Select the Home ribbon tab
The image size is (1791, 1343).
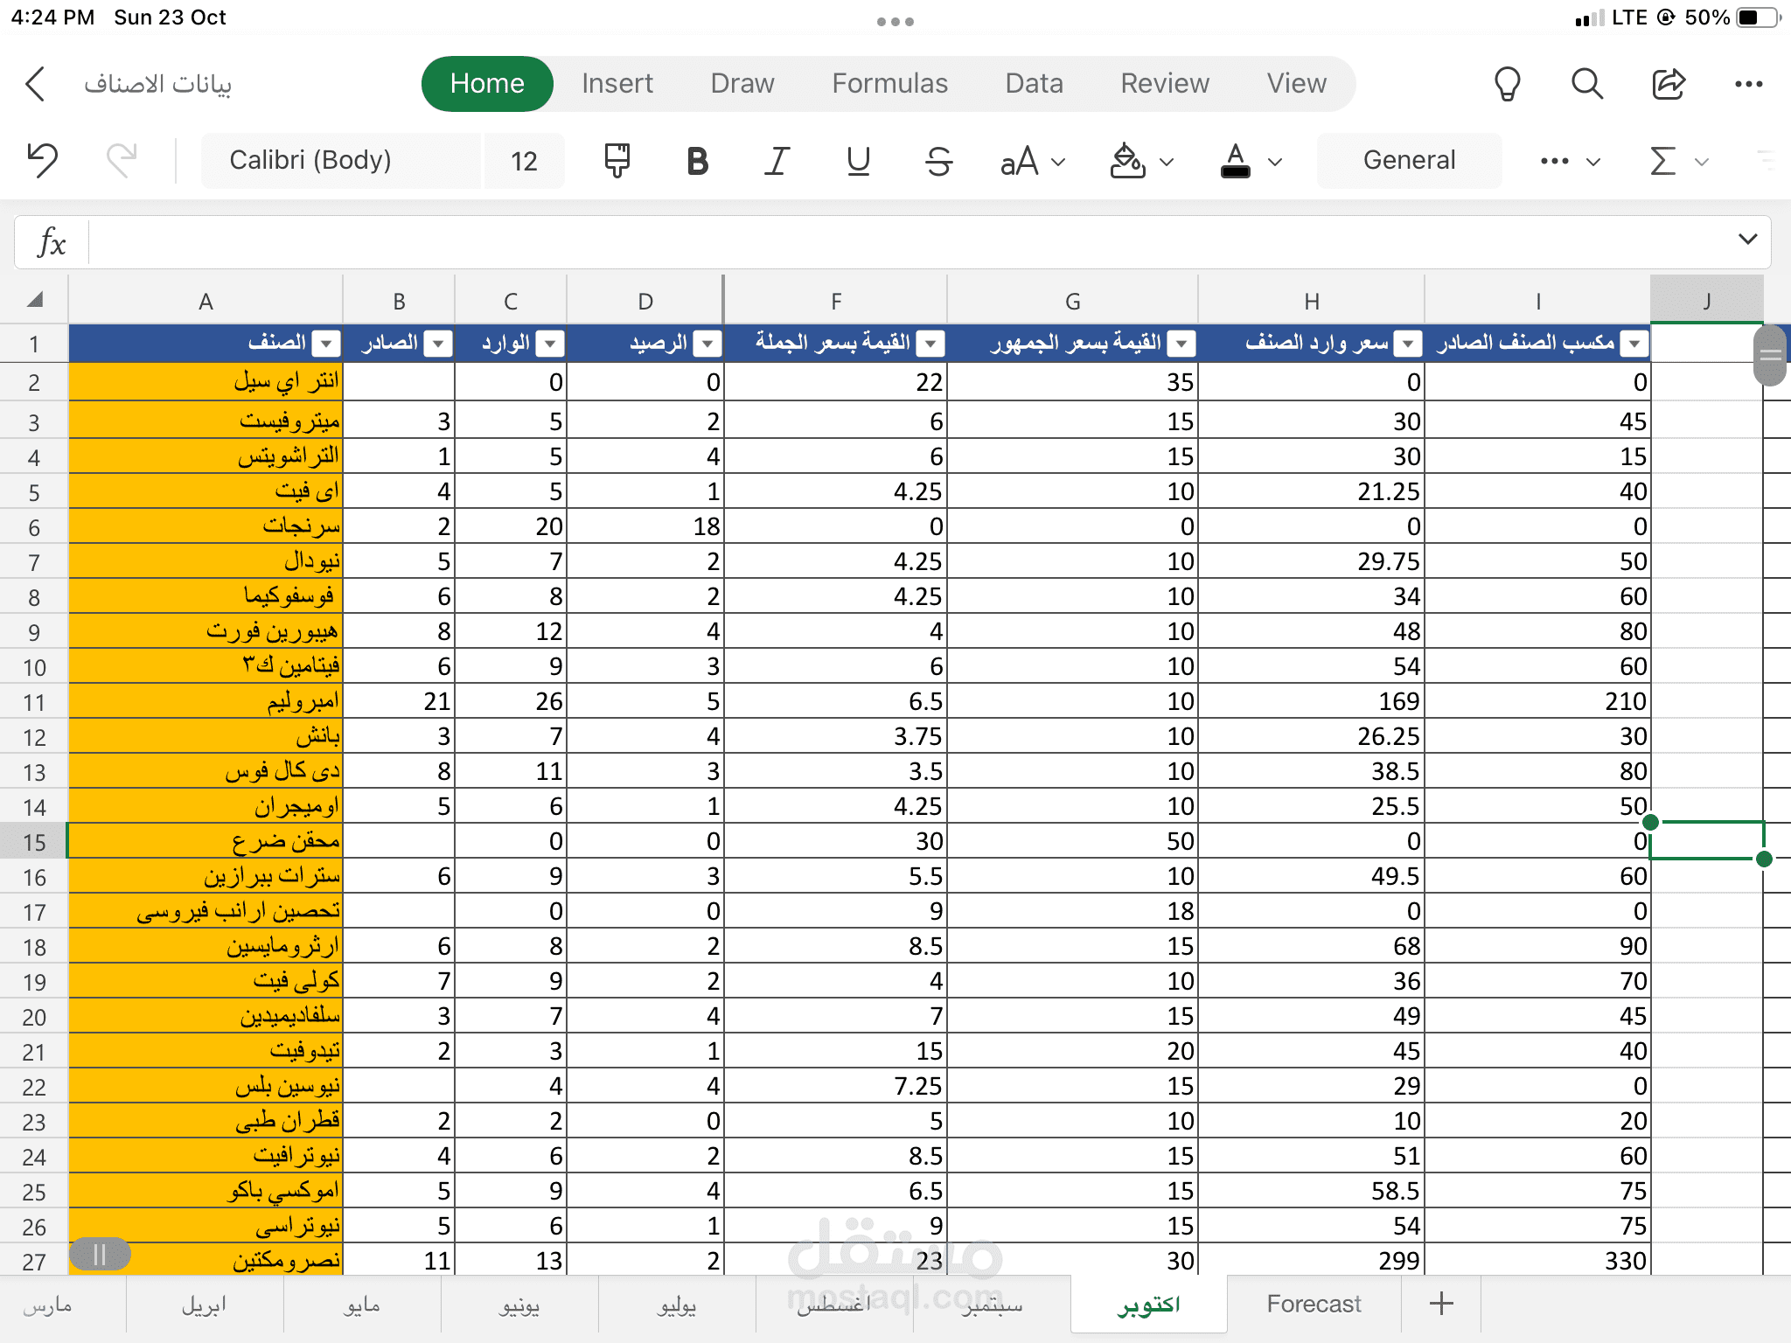point(487,84)
